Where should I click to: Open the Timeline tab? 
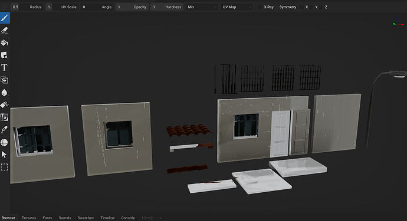(x=107, y=218)
